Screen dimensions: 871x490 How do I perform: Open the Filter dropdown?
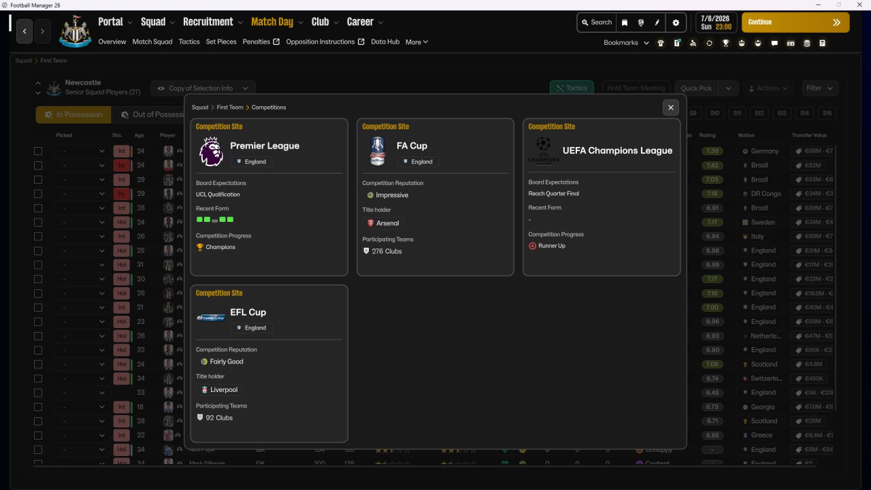pyautogui.click(x=820, y=88)
